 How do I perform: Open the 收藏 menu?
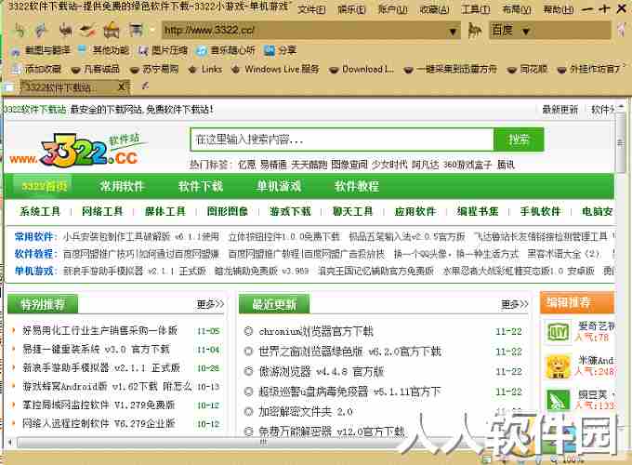point(435,9)
